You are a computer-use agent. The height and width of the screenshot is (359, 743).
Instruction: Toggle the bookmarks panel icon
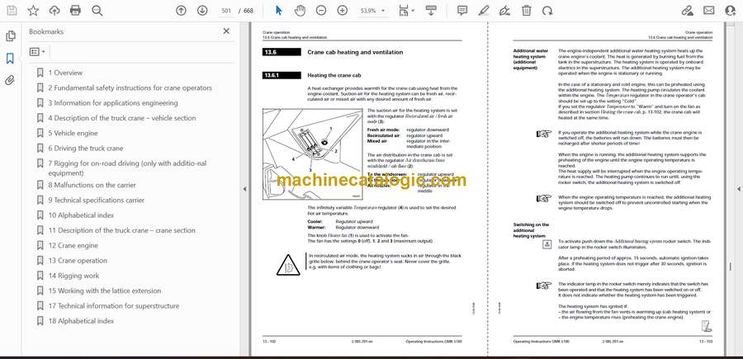(10, 59)
